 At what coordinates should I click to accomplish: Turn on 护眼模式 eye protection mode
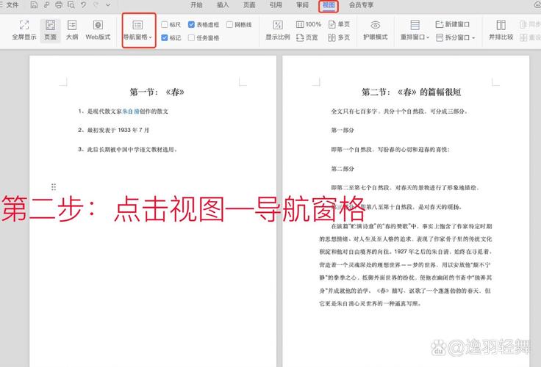(x=376, y=30)
